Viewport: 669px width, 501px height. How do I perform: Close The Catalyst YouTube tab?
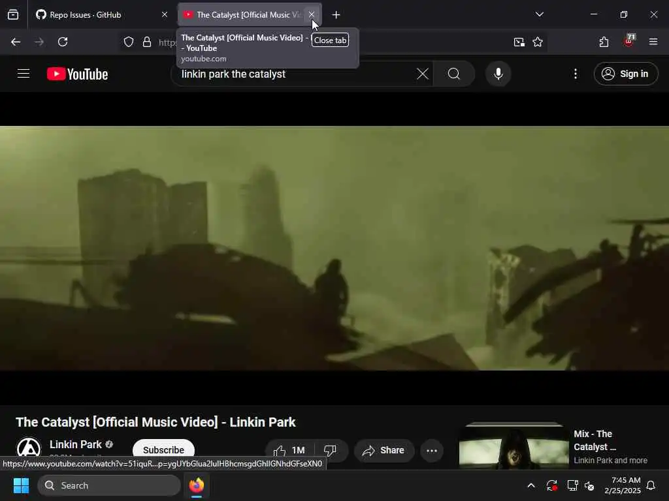coord(312,15)
